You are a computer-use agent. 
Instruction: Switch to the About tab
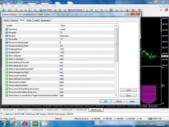(x=6, y=20)
